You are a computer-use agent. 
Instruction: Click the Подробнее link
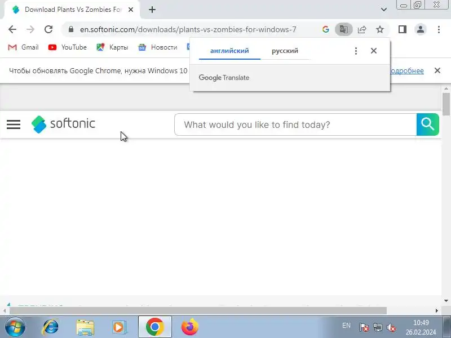[x=406, y=71]
